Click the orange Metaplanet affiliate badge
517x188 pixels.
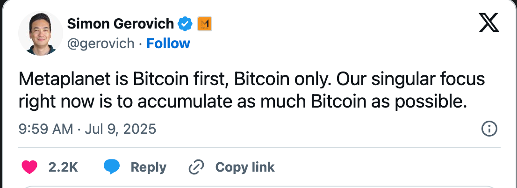(205, 23)
